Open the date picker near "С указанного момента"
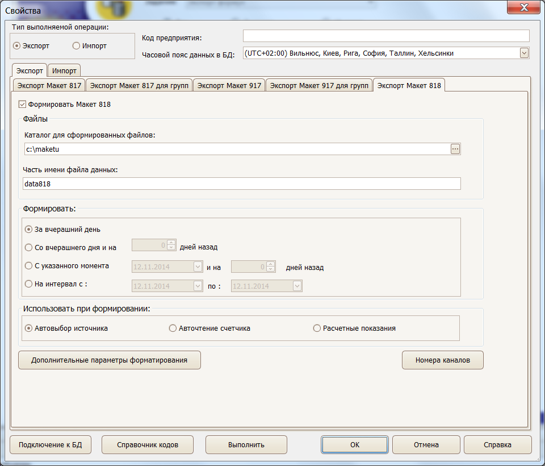Viewport: 545px width, 466px height. tap(196, 265)
